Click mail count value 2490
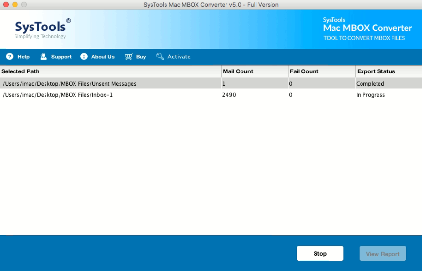 [229, 95]
